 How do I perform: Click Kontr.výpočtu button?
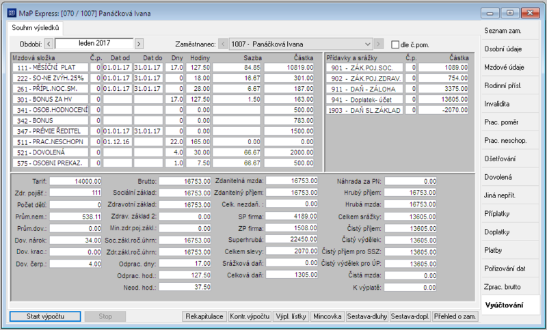point(250,316)
